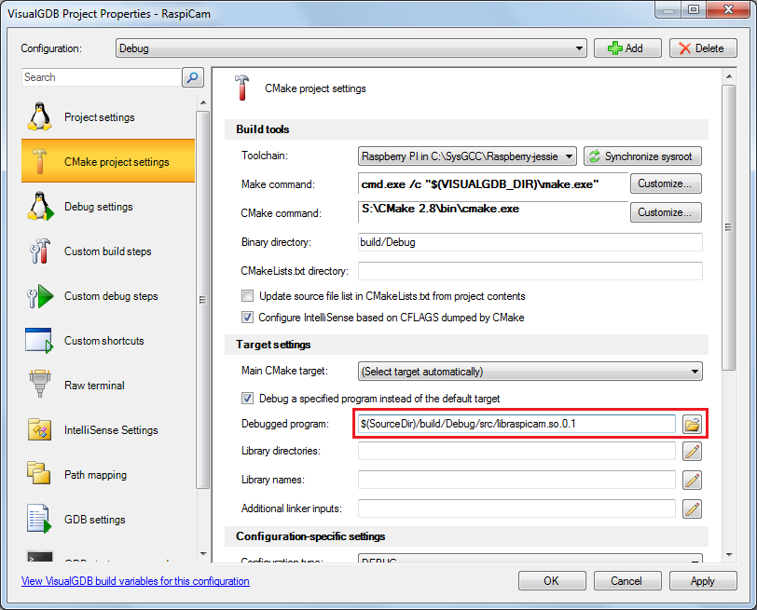Click the sidebar vertical scrollbar thumb

point(203,300)
